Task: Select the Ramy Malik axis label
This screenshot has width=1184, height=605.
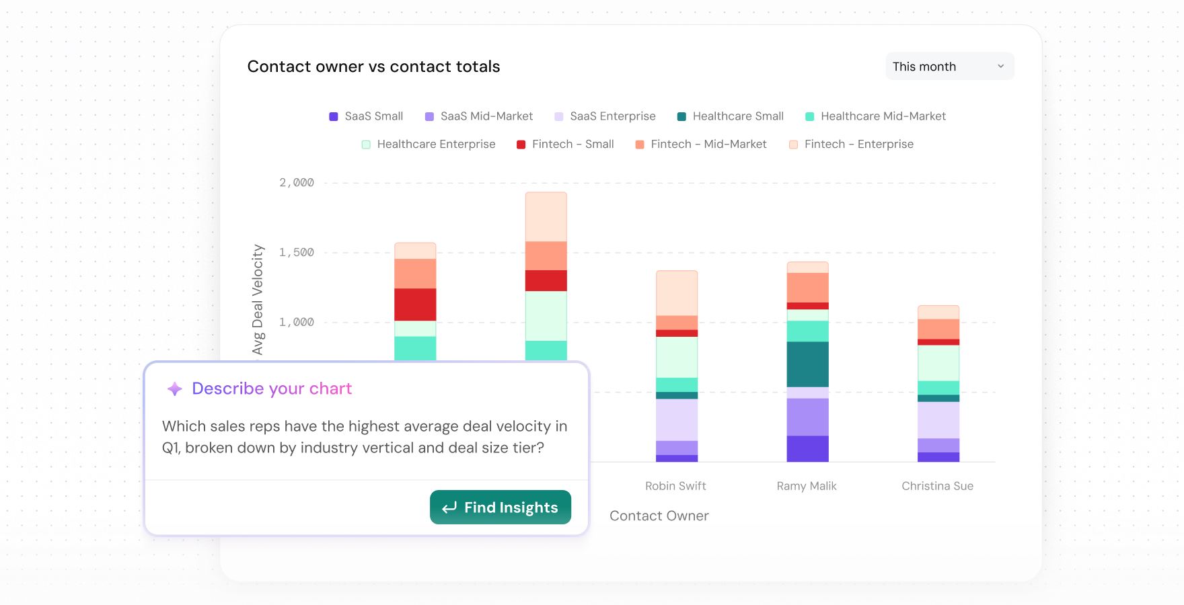Action: (x=807, y=486)
